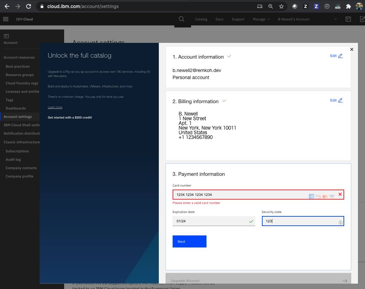This screenshot has height=289, width=365.
Task: Click Edit link for Account information
Action: click(x=333, y=56)
